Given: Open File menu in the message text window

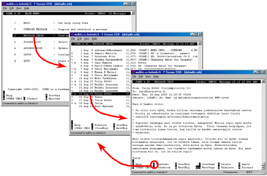Looking at the screenshot, I should pyautogui.click(x=134, y=77).
